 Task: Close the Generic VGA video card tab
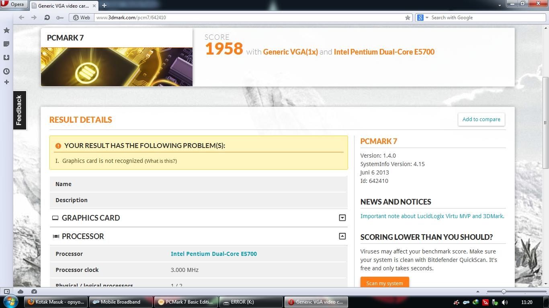[94, 6]
